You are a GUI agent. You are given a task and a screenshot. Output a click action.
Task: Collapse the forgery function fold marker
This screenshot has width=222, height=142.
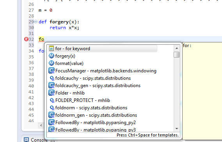[36, 22]
